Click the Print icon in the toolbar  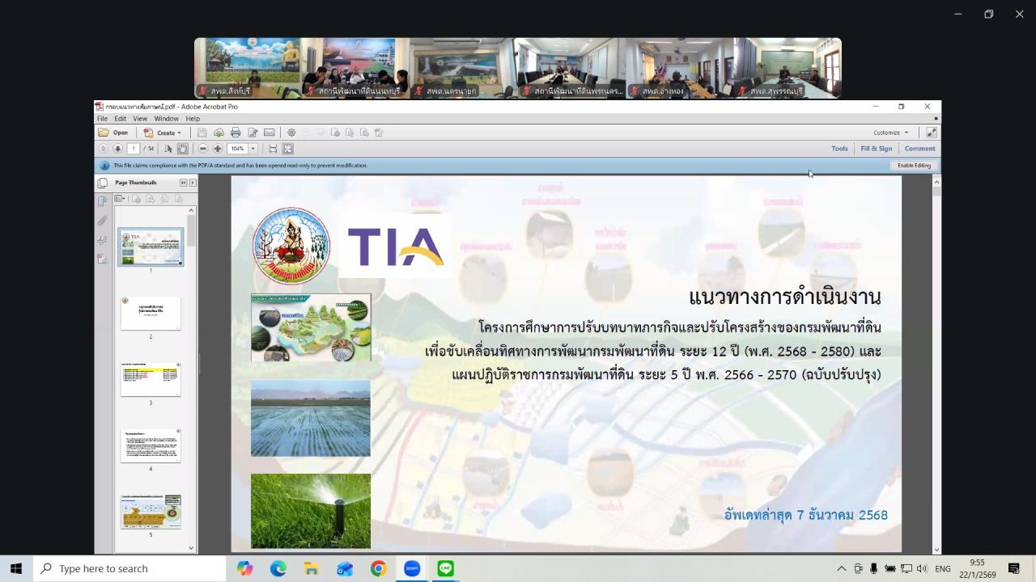click(x=236, y=133)
